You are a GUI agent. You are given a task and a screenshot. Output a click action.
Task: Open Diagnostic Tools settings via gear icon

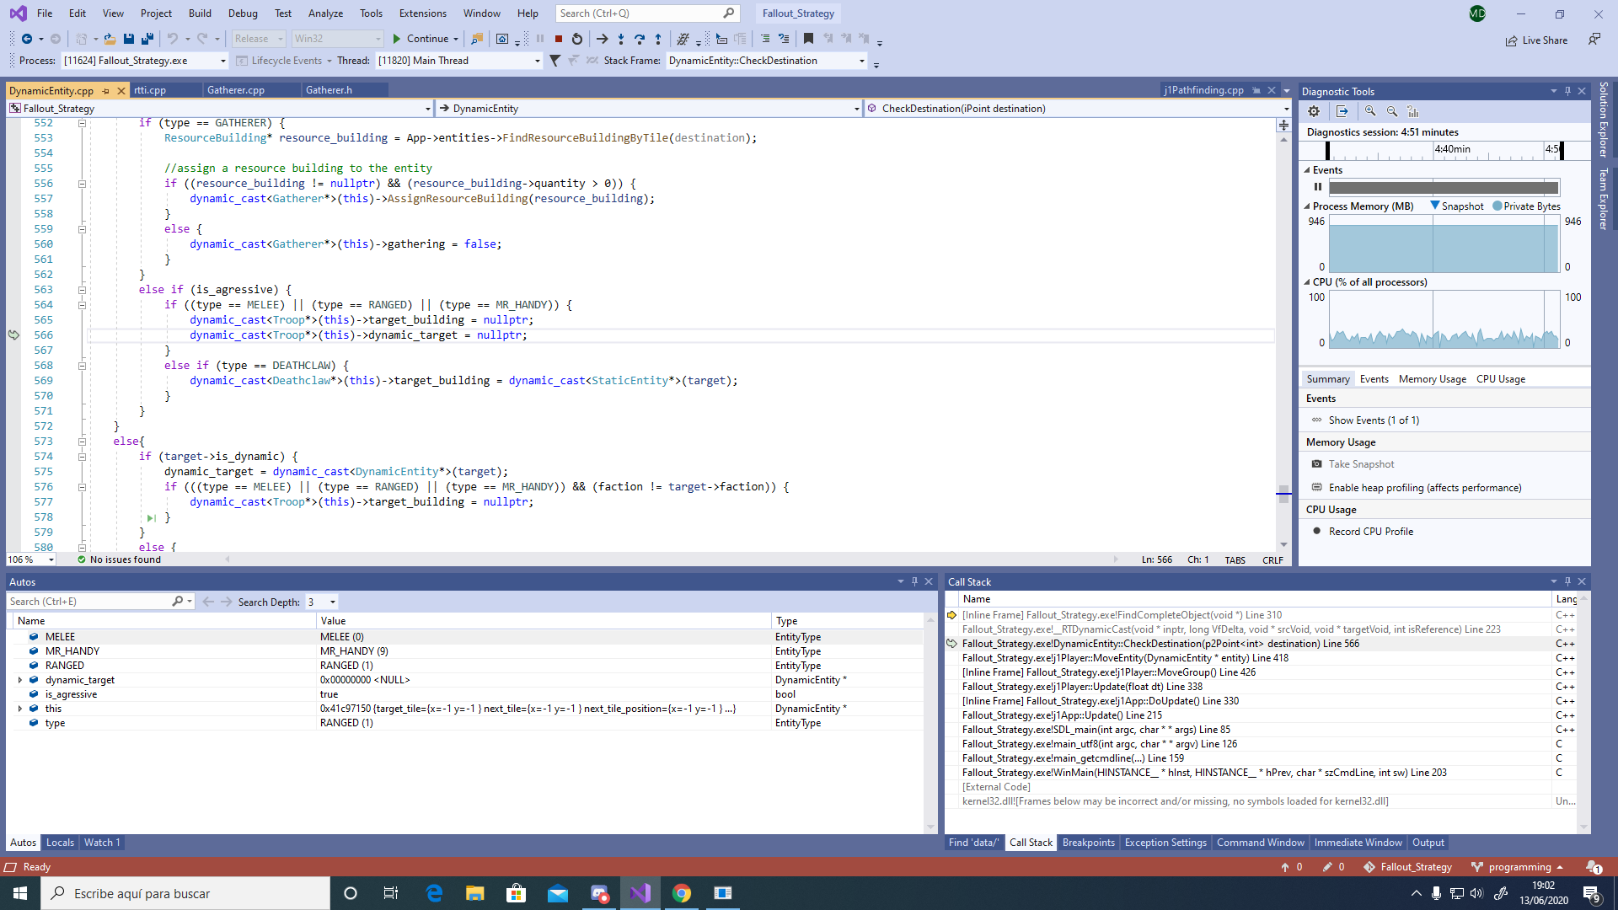coord(1313,110)
